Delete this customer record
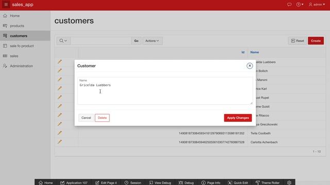Viewport: 330px width, 185px height. pyautogui.click(x=102, y=118)
